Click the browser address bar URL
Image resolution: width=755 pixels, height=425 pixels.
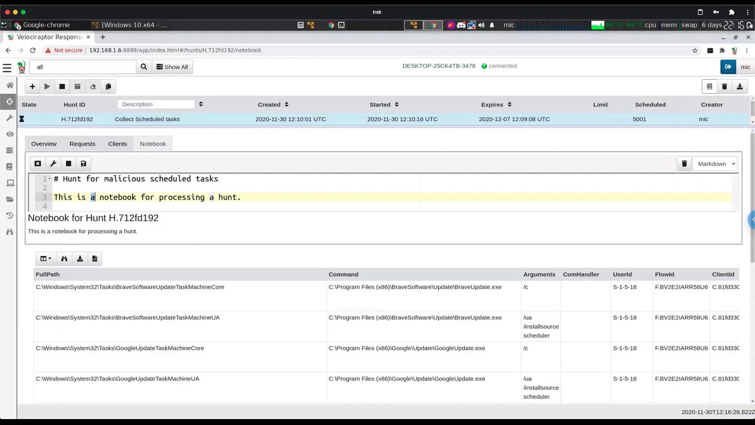(x=175, y=50)
